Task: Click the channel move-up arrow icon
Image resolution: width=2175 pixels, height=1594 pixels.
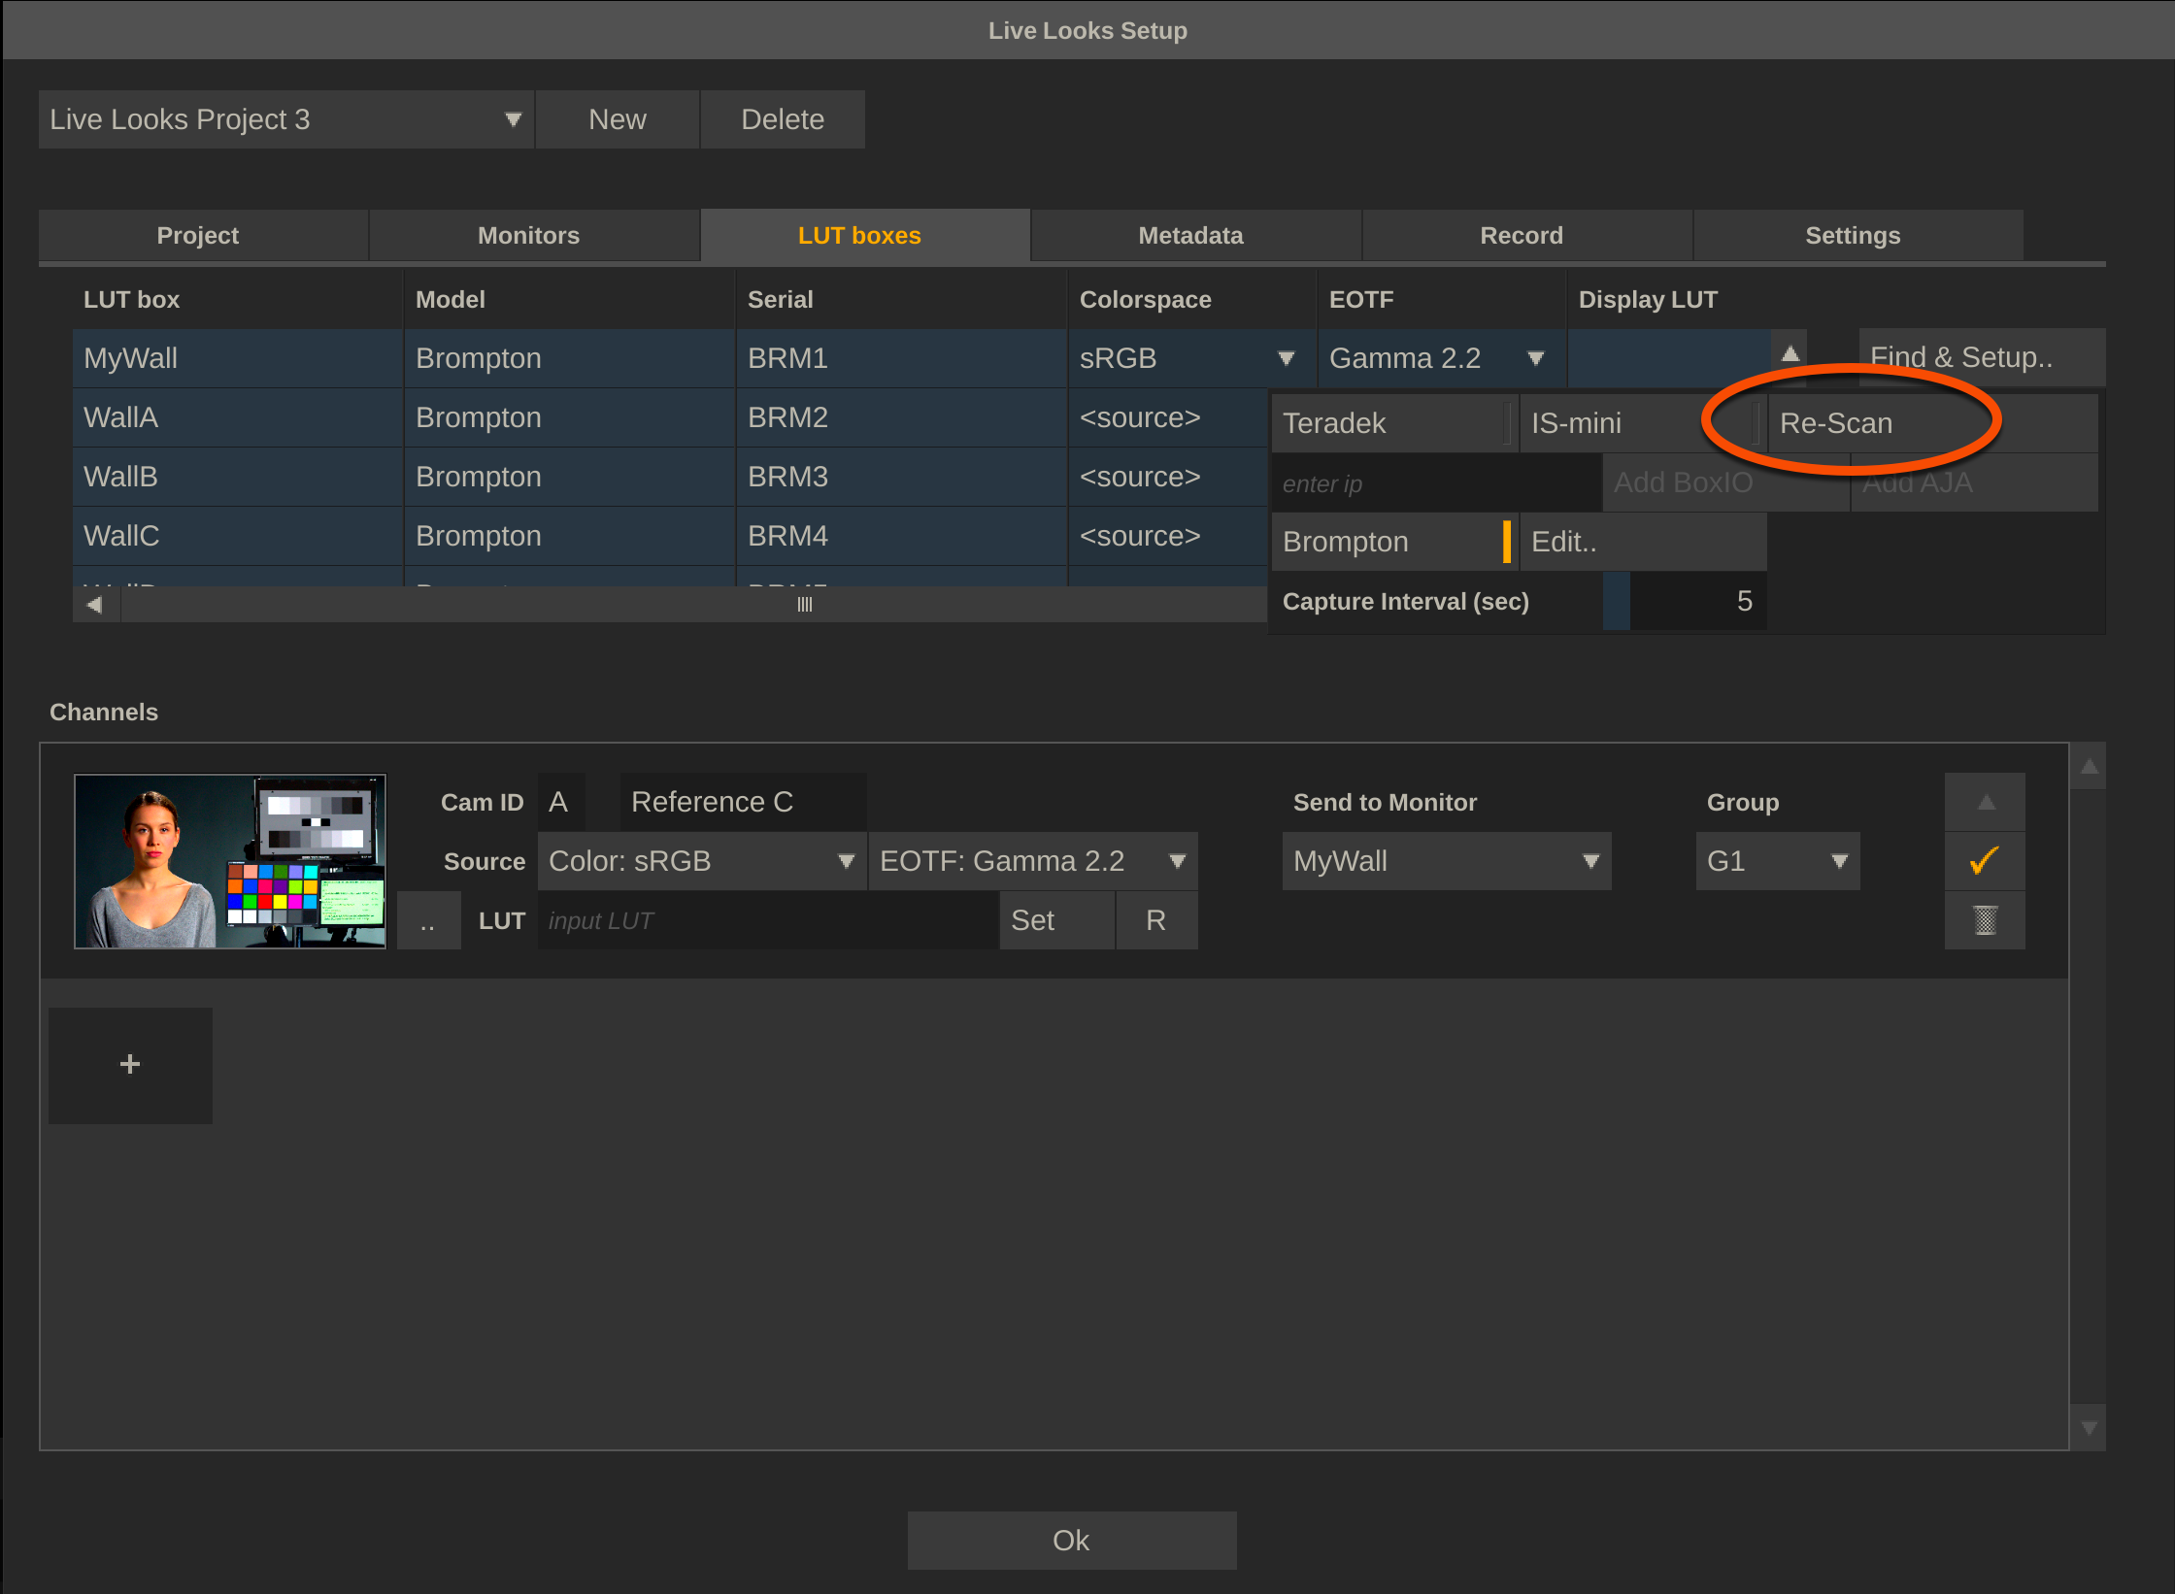Action: click(1986, 803)
